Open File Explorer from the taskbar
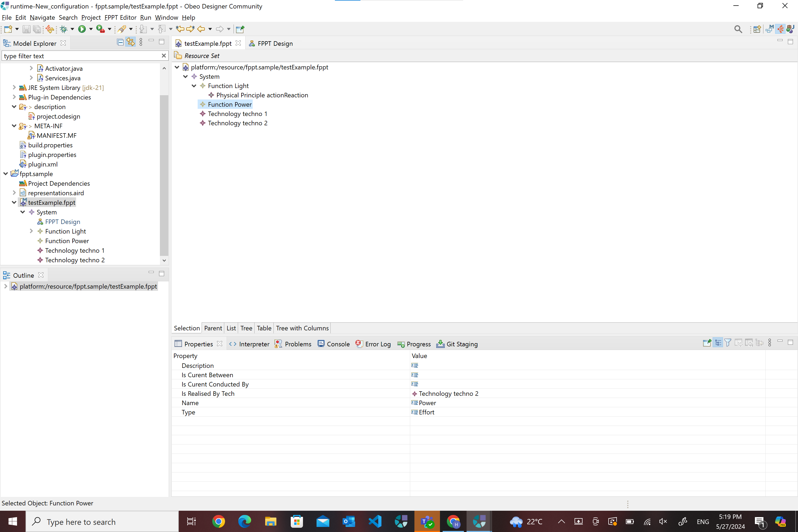 271,521
